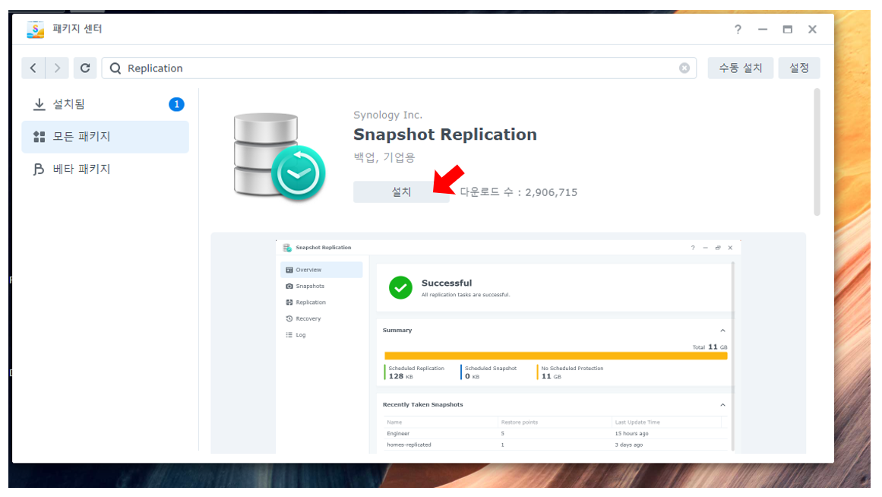This screenshot has width=882, height=497.
Task: Refresh the package list
Action: [85, 68]
